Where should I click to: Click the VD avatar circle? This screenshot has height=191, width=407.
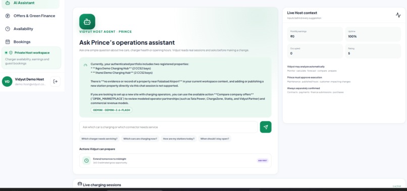(7, 81)
